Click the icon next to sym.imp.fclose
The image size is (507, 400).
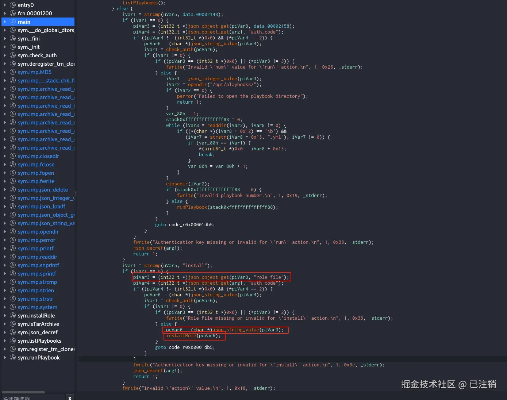(x=13, y=165)
